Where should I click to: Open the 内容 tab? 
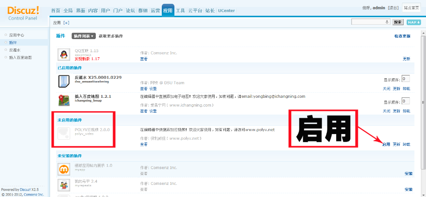coord(93,11)
